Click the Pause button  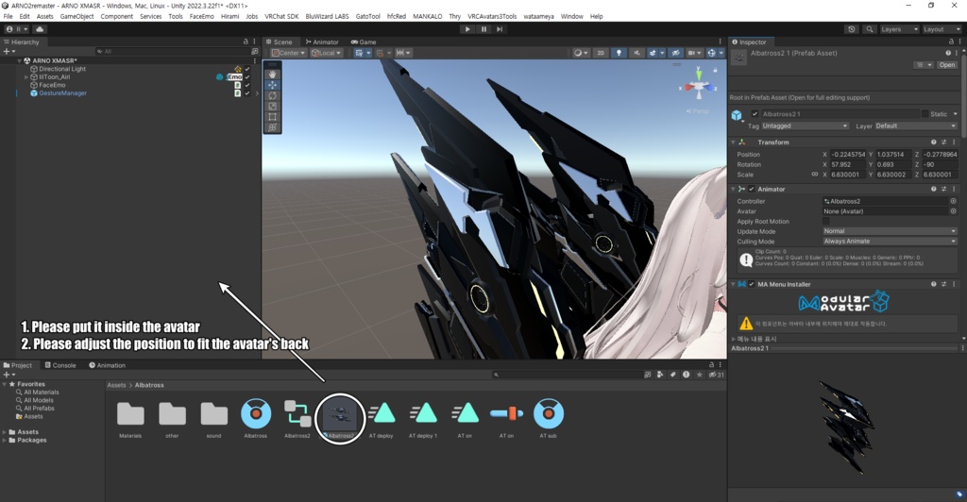coord(483,29)
